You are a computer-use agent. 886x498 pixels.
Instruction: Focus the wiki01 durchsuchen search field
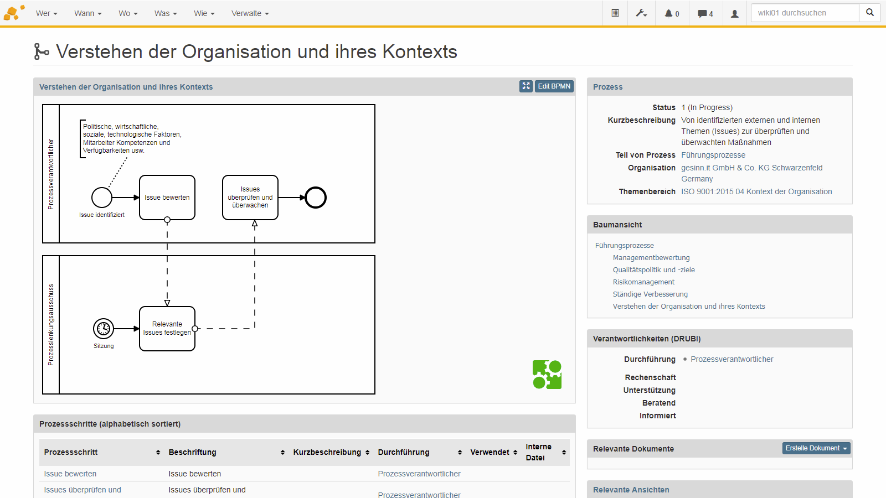[805, 13]
